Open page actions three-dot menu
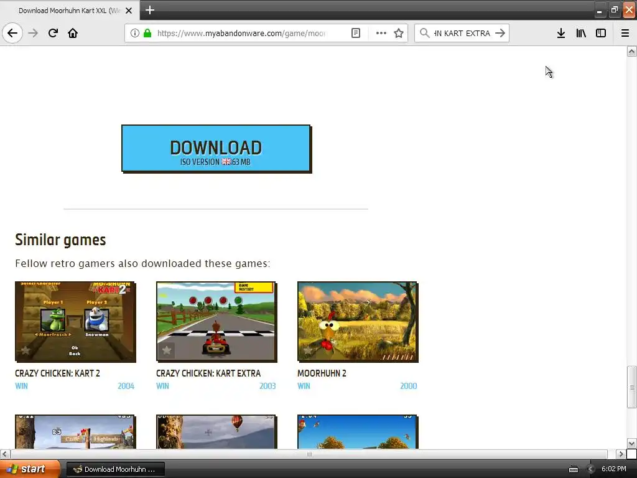This screenshot has width=637, height=478. coord(381,33)
